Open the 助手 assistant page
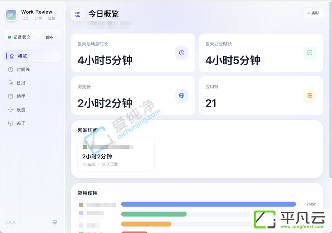This screenshot has height=233, width=332. click(32, 96)
